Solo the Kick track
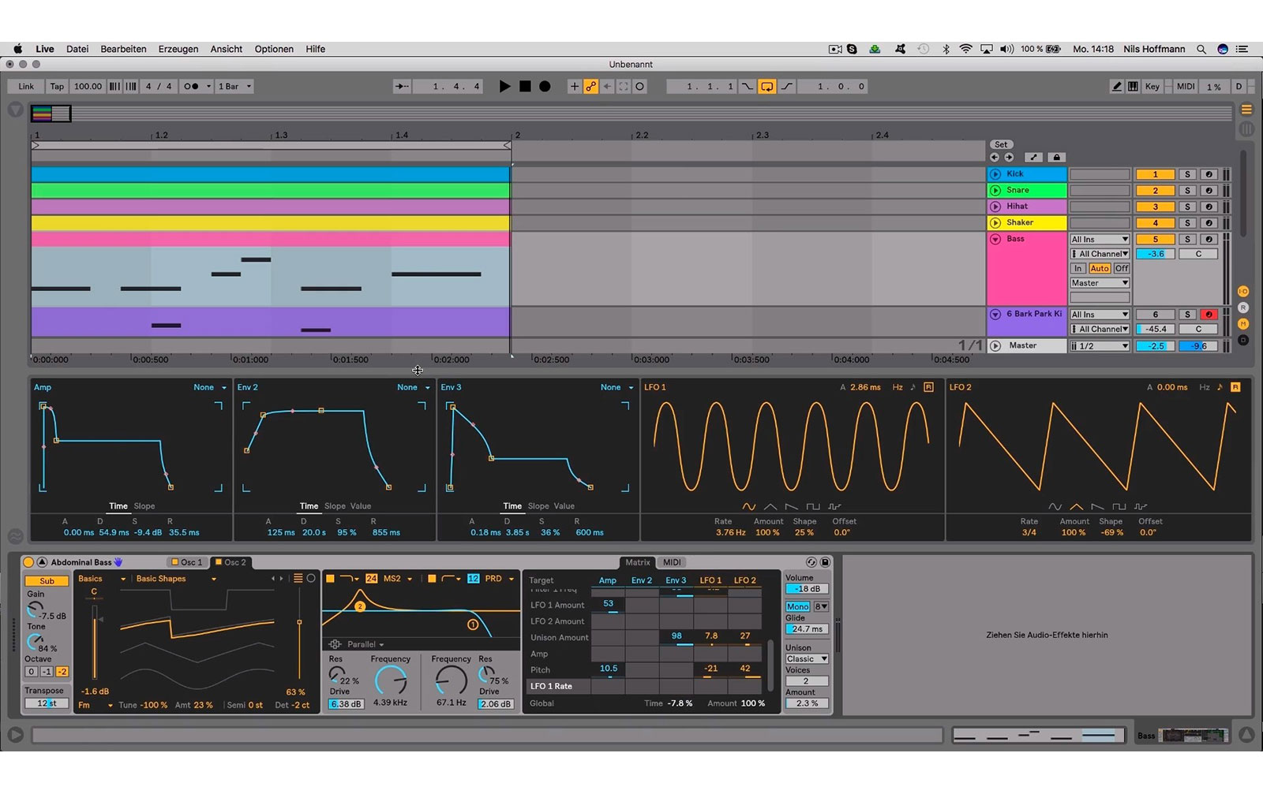The height and width of the screenshot is (794, 1263). [x=1187, y=174]
